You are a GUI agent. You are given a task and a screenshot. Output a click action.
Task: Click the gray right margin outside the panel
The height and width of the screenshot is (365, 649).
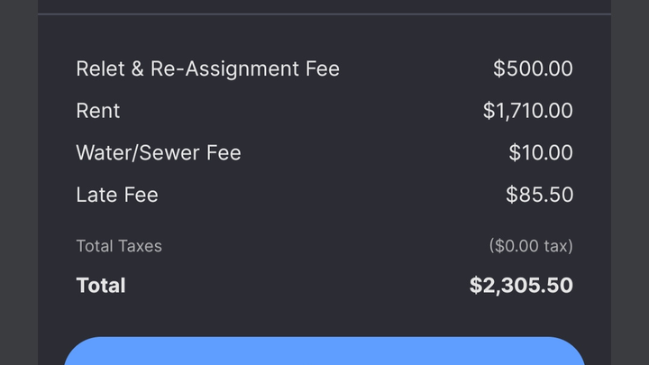630,180
